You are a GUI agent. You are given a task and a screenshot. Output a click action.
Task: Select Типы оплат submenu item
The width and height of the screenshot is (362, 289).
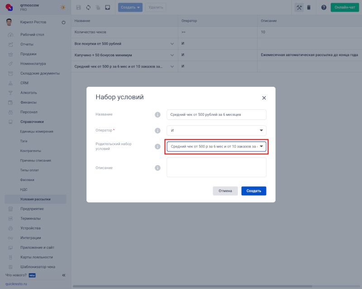(29, 171)
